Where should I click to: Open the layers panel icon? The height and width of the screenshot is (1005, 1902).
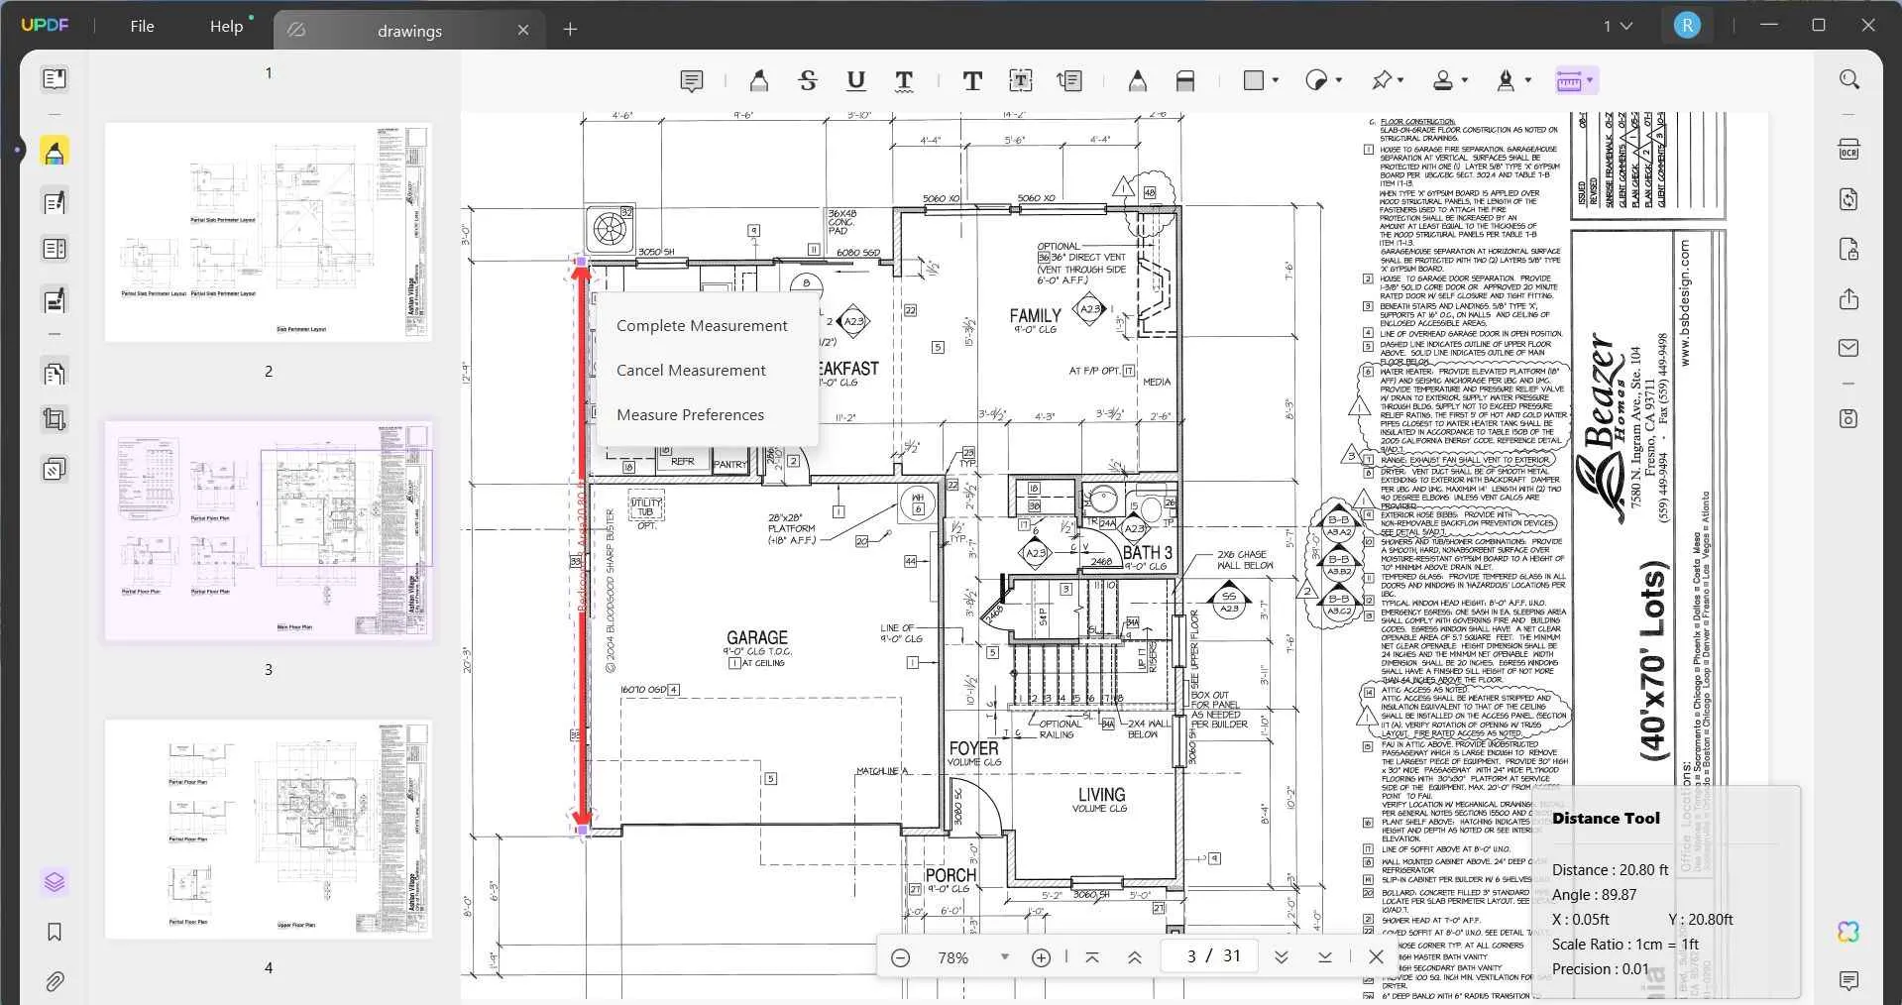point(55,881)
